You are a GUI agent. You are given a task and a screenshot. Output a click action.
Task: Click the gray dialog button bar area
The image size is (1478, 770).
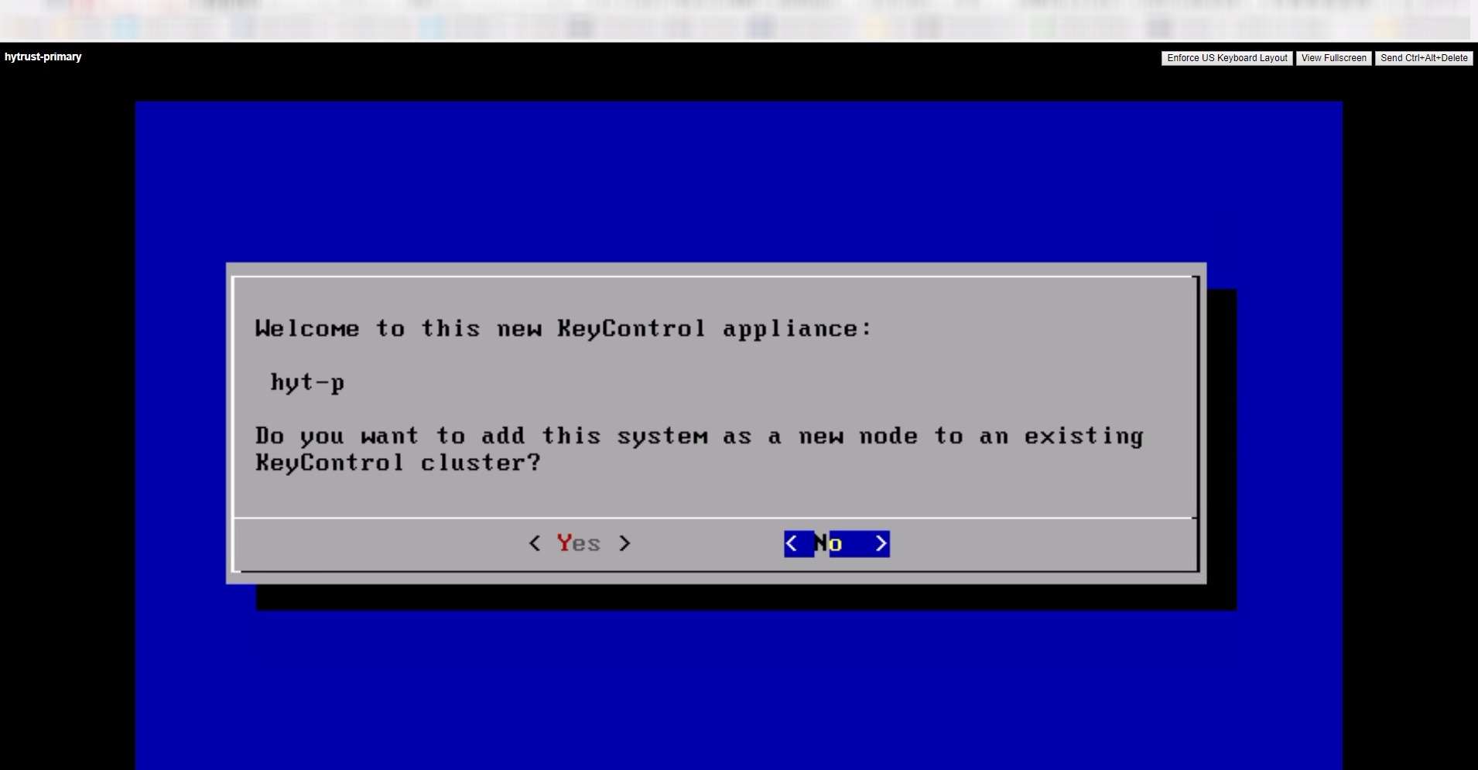(716, 545)
